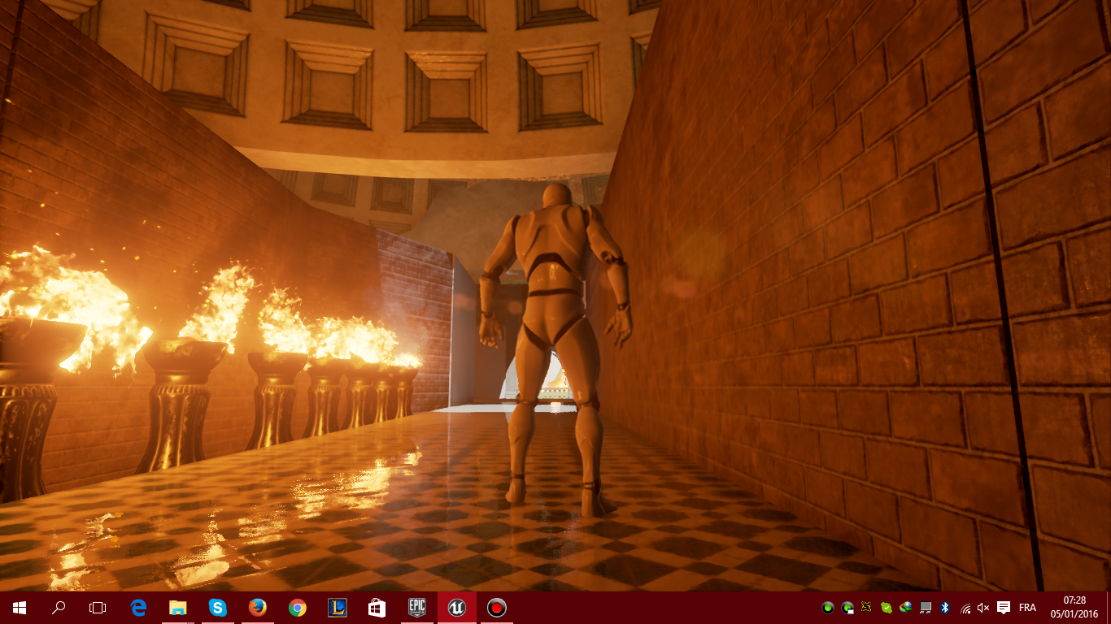Switch to the Epic Games Launcher
Viewport: 1111px width, 624px height.
click(x=417, y=608)
